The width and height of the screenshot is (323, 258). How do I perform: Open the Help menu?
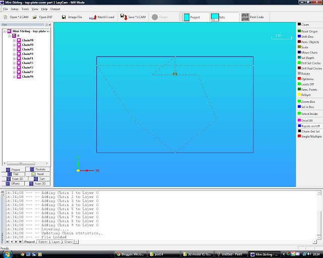(x=44, y=9)
